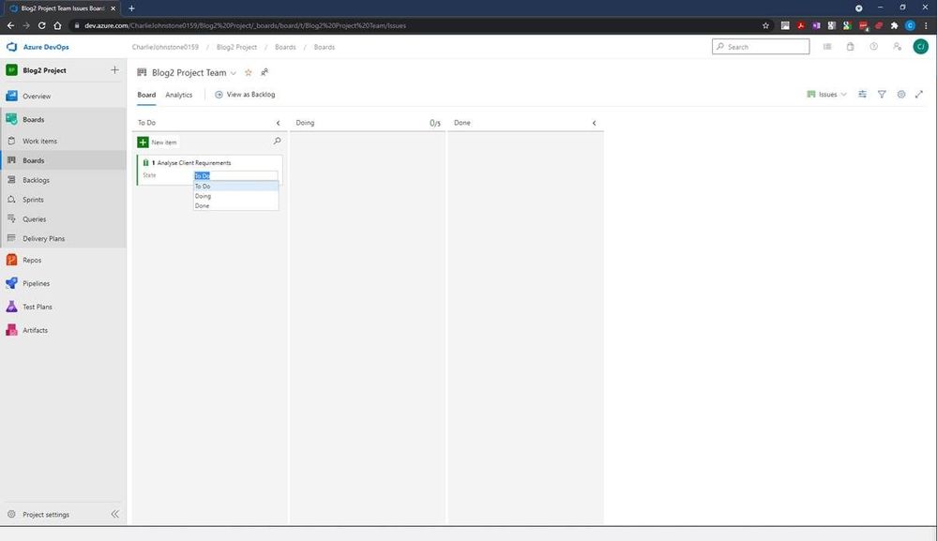
Task: Open board settings gear icon
Action: (901, 95)
